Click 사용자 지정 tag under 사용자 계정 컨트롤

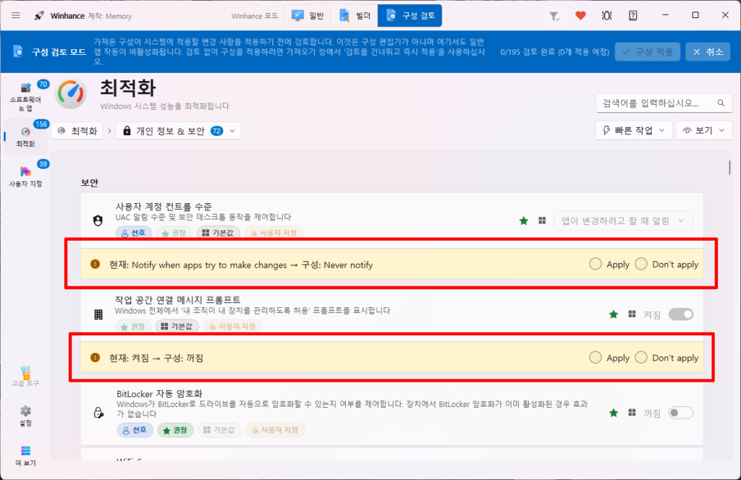click(x=274, y=233)
